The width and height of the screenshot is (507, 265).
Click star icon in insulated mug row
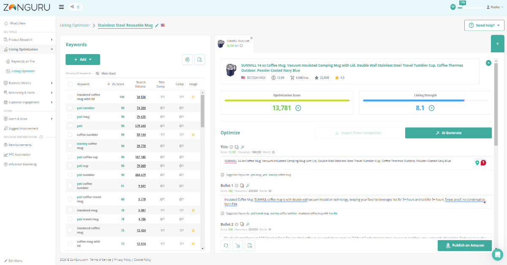tap(193, 210)
